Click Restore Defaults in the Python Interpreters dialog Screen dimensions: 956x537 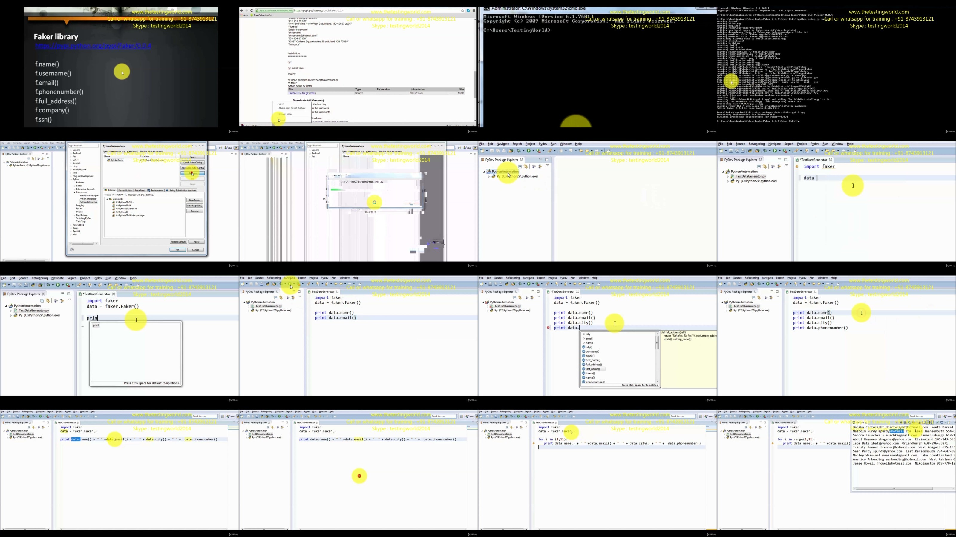(x=178, y=242)
